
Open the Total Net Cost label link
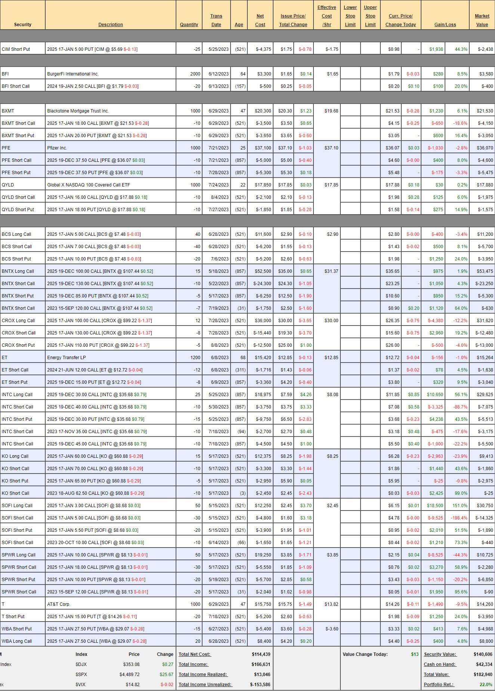(x=195, y=654)
